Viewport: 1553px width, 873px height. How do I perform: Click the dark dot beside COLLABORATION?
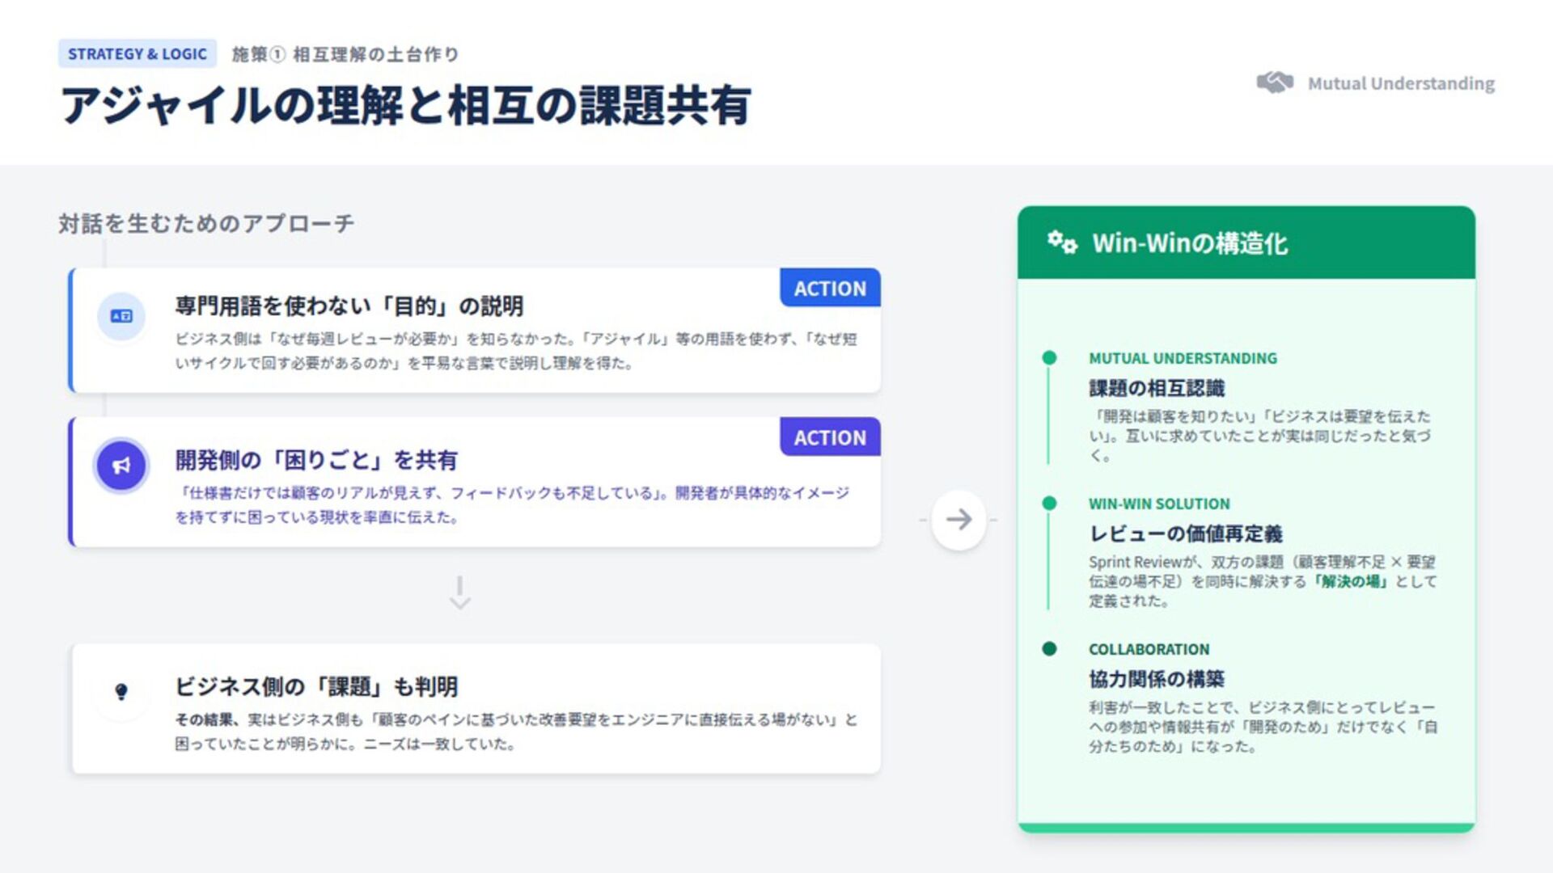[1049, 649]
